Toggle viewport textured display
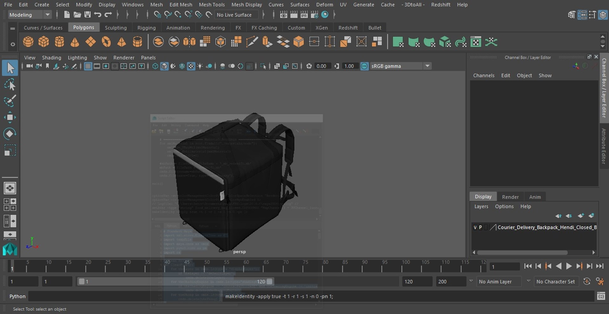 click(x=191, y=66)
